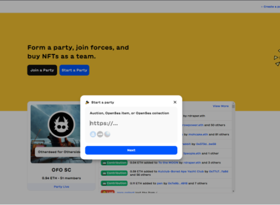Click the activity feed scrollbar down arrow

click(x=233, y=191)
